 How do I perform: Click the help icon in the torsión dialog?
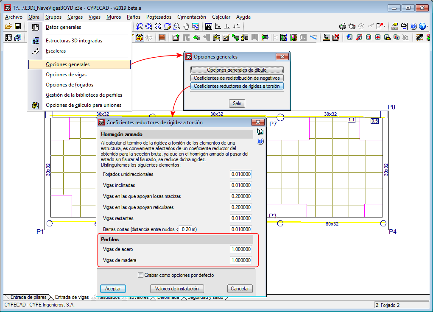[260, 141]
